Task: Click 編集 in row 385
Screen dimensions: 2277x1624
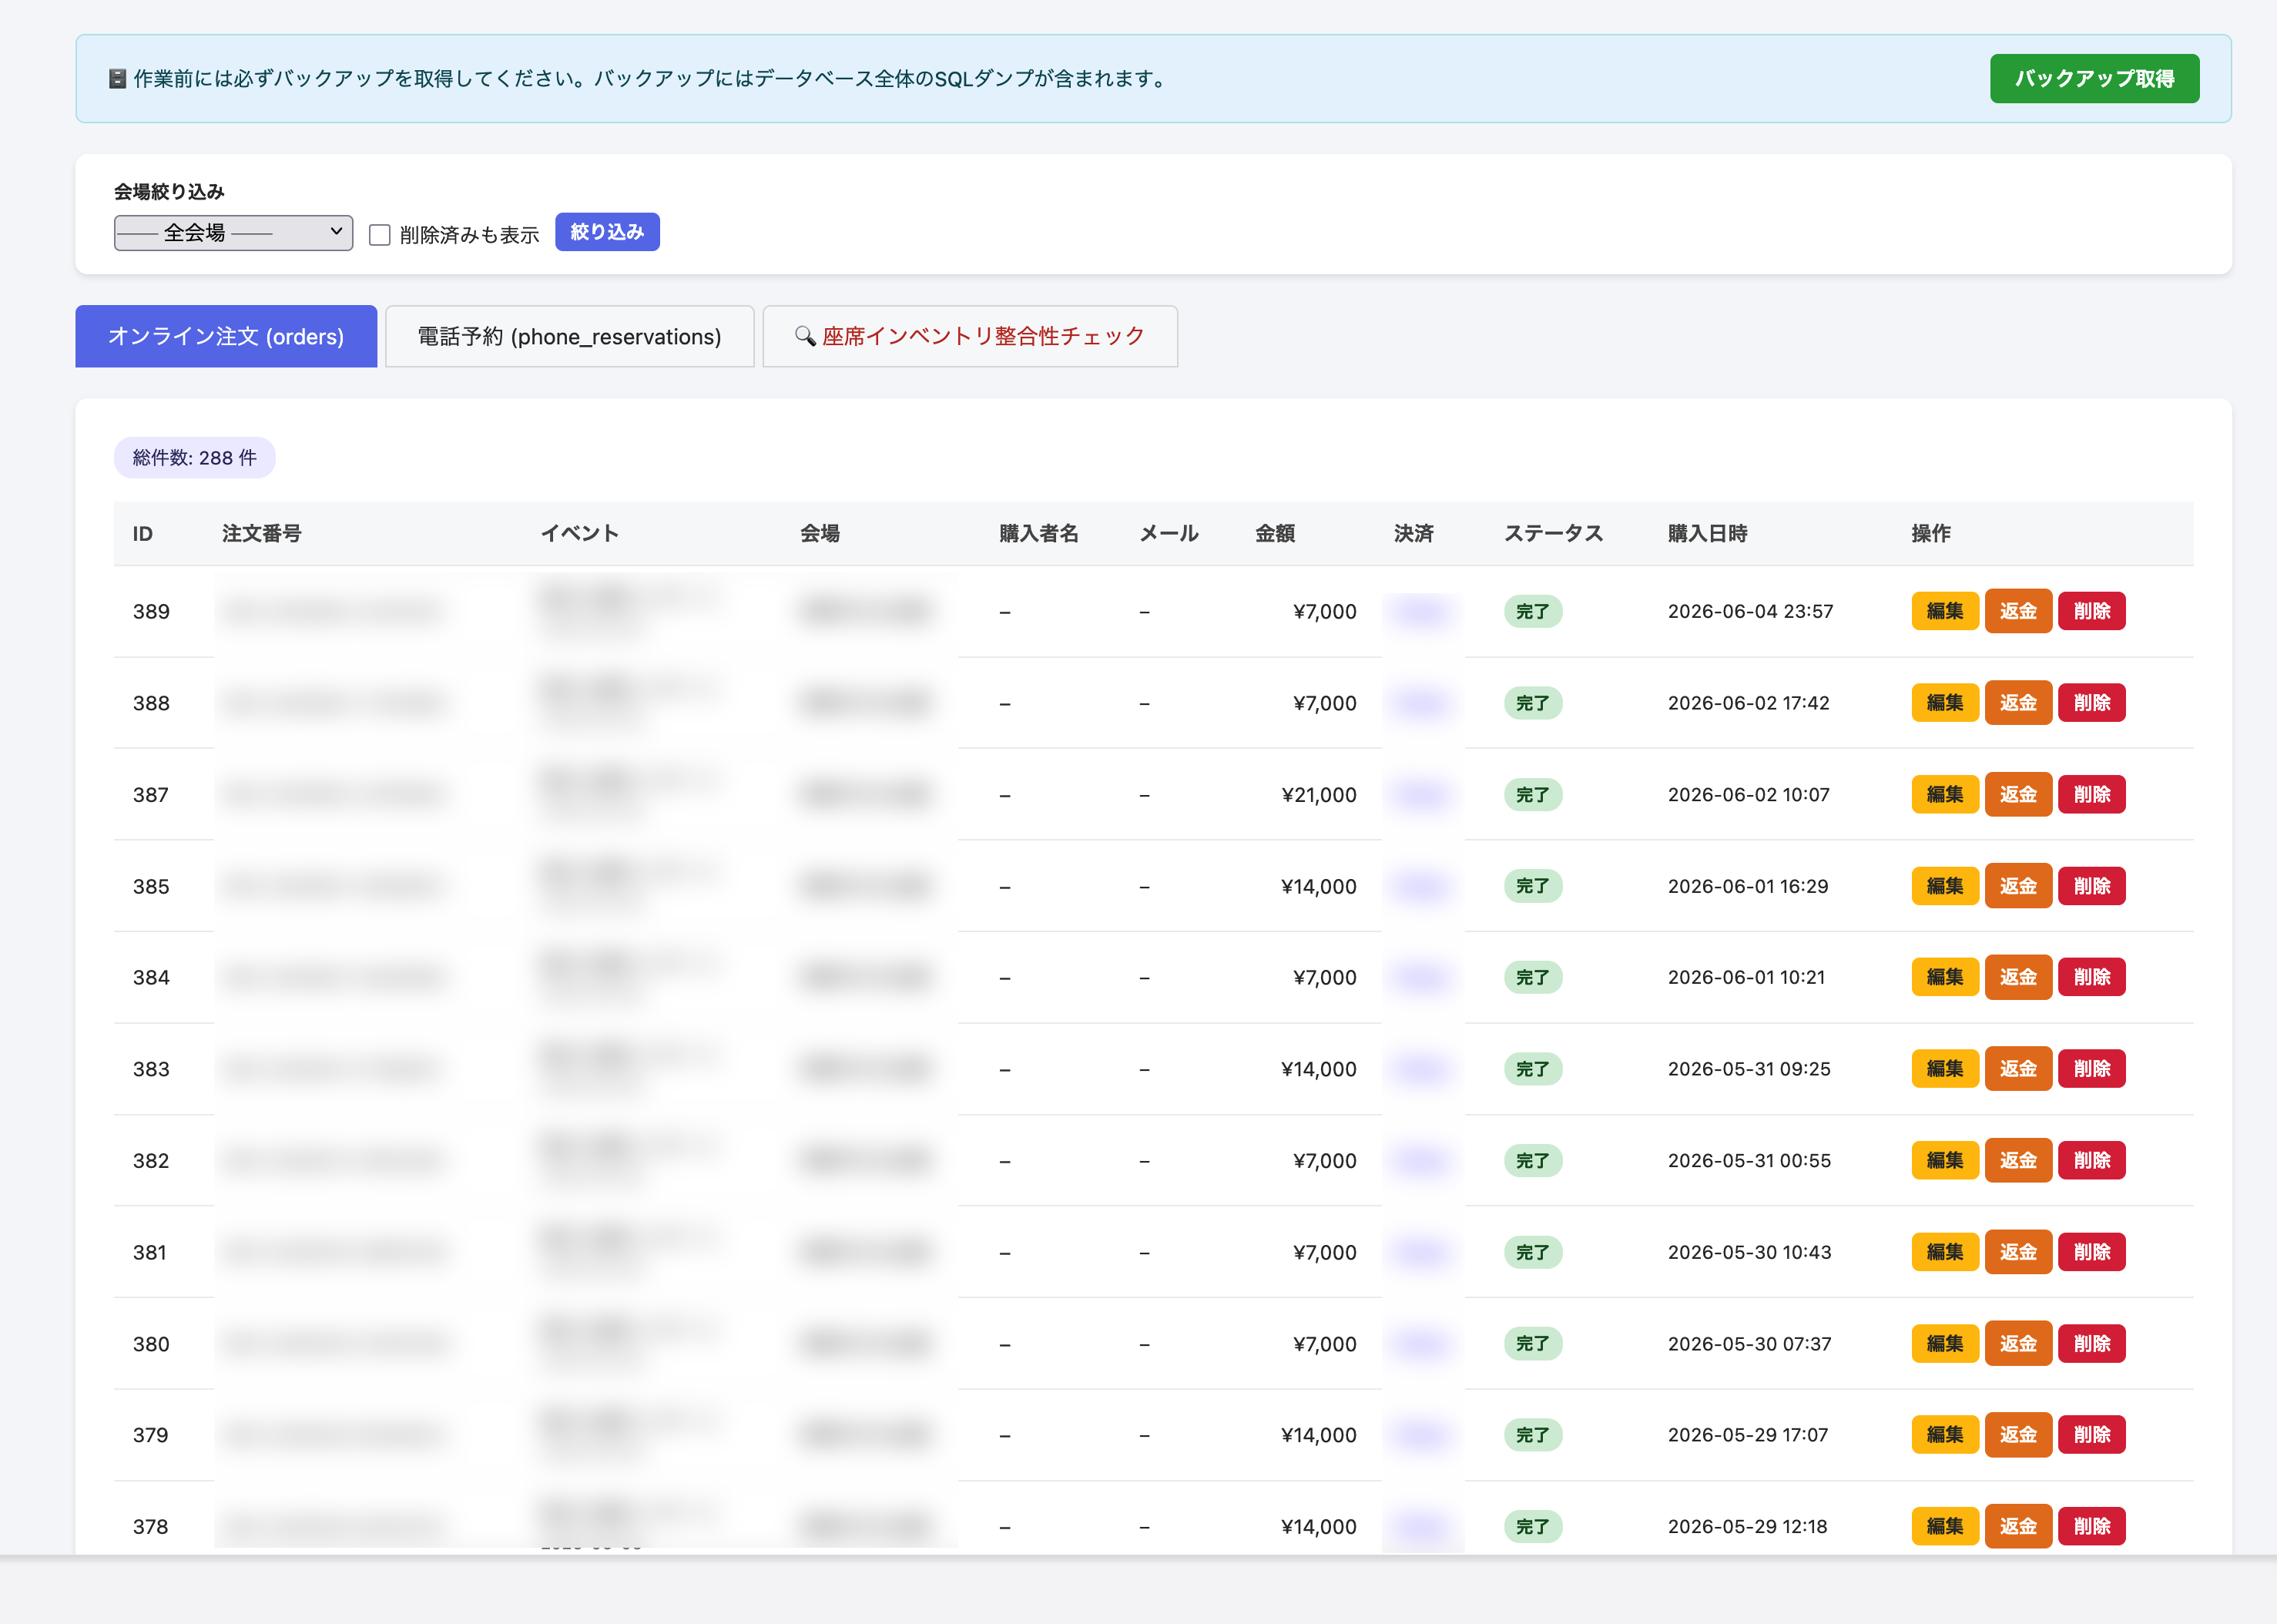Action: click(x=1945, y=886)
